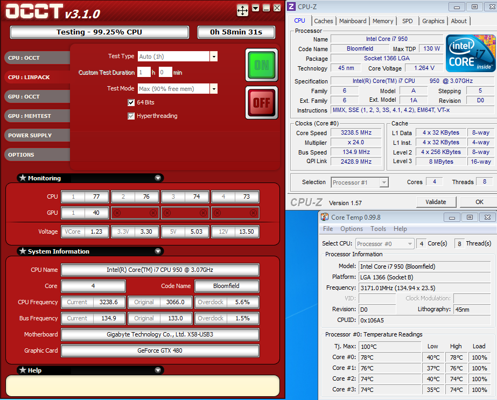Click the Help text area in OCCT
This screenshot has width=497, height=400.
pos(143,386)
